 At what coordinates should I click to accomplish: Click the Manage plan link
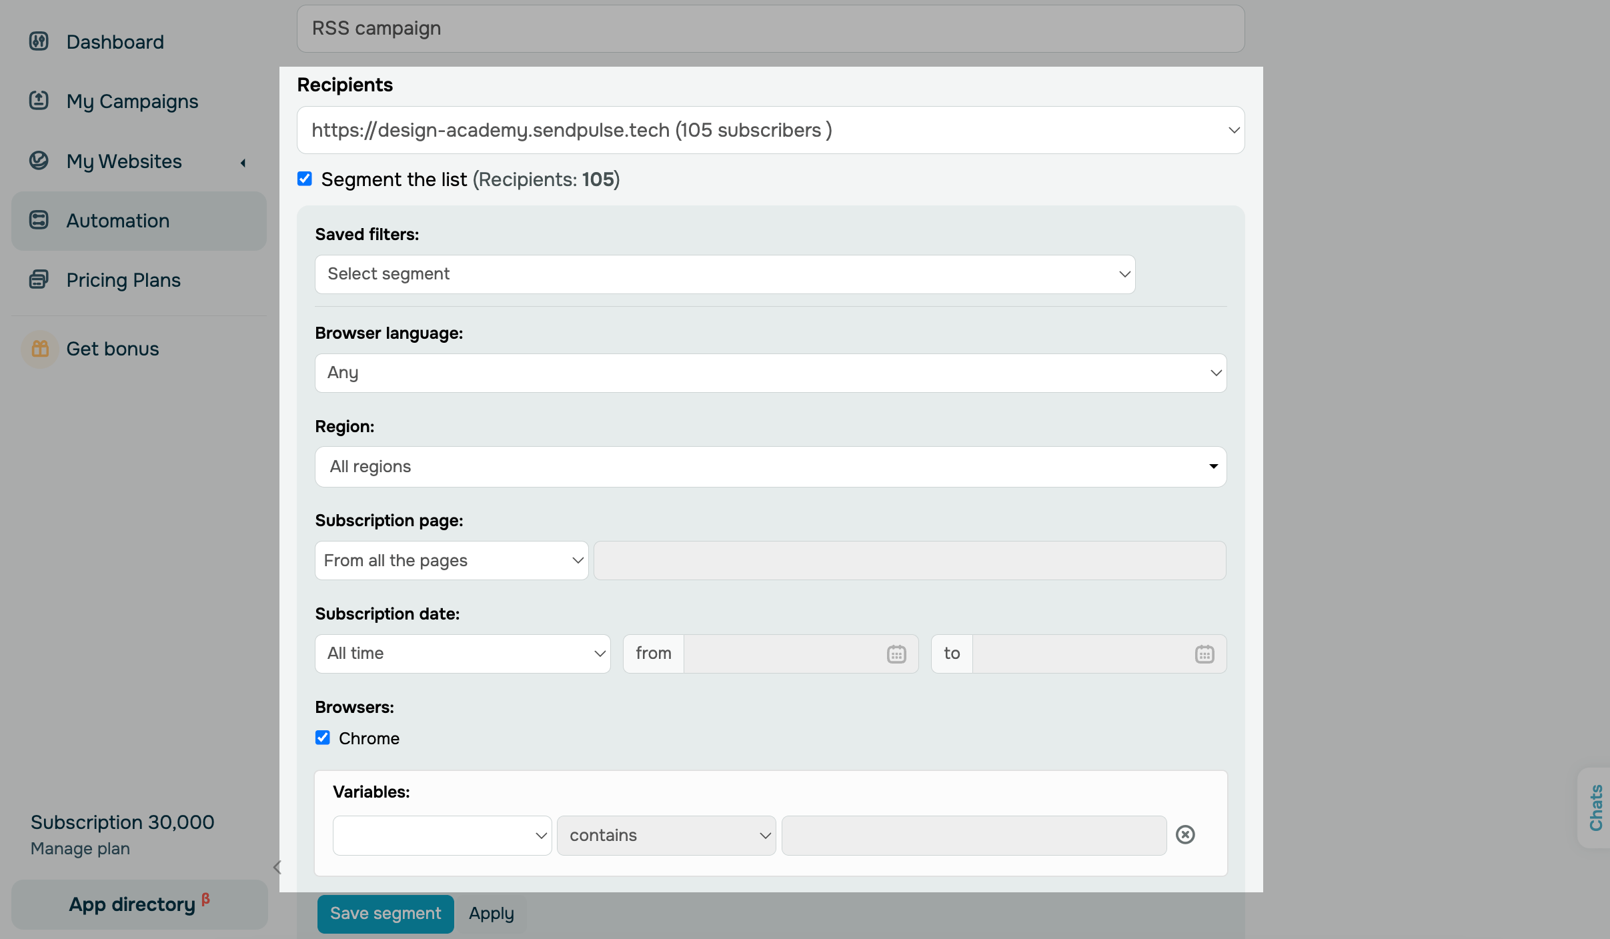point(80,848)
